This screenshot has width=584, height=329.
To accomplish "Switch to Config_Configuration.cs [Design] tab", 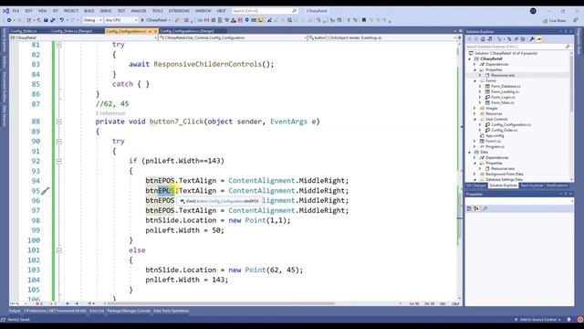I will coord(187,31).
